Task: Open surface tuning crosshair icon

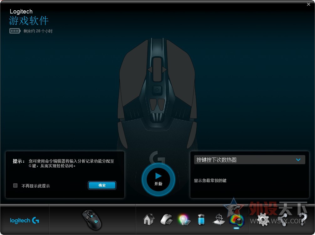Action: click(219, 220)
